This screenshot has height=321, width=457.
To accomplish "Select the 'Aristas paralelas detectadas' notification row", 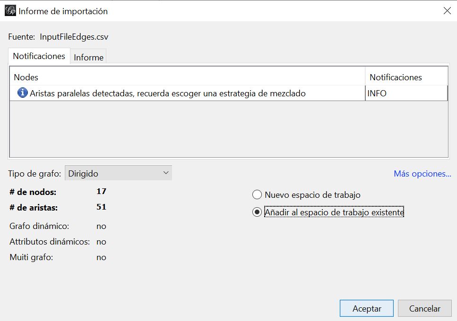I will coord(168,93).
